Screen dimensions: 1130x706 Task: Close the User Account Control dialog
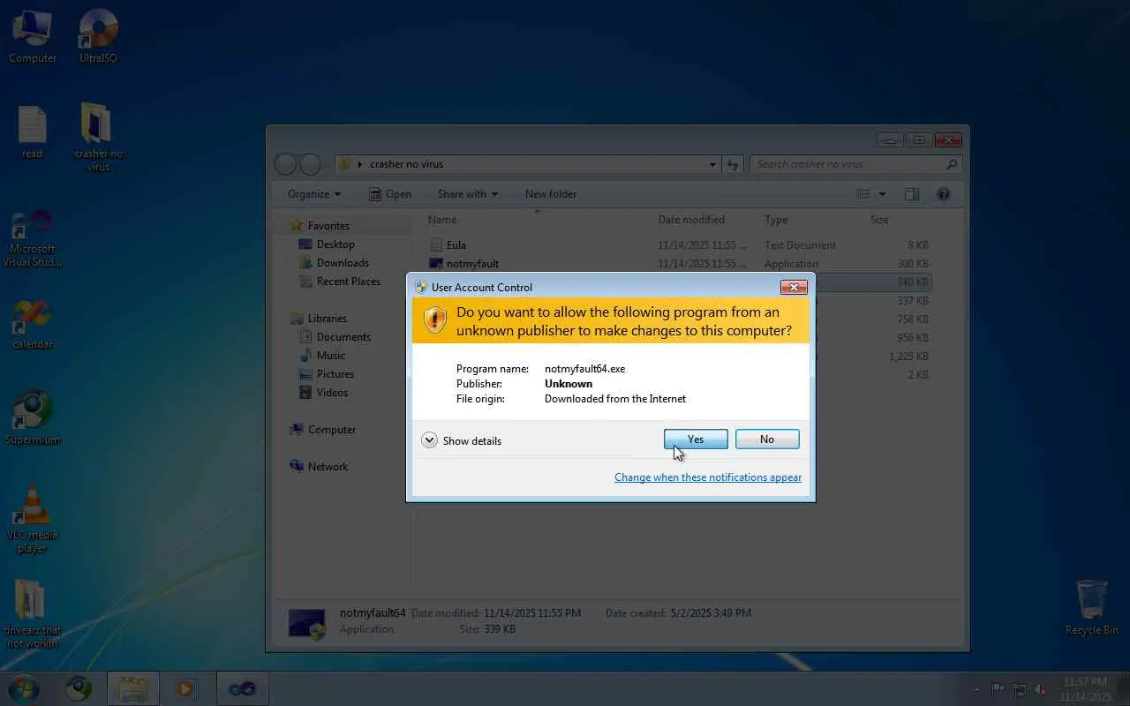794,287
